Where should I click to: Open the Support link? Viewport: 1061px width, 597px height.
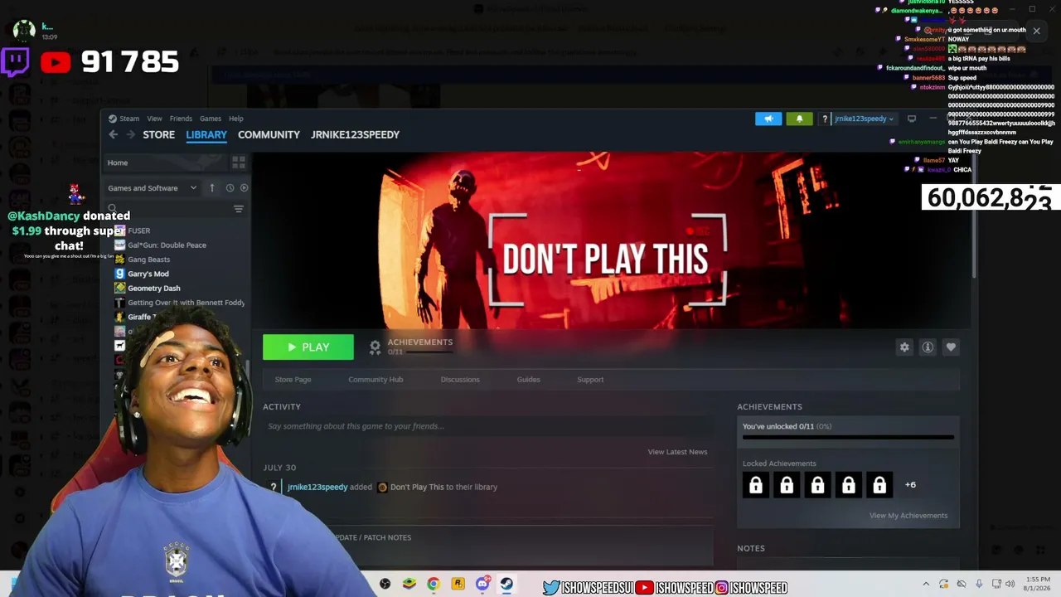coord(590,380)
